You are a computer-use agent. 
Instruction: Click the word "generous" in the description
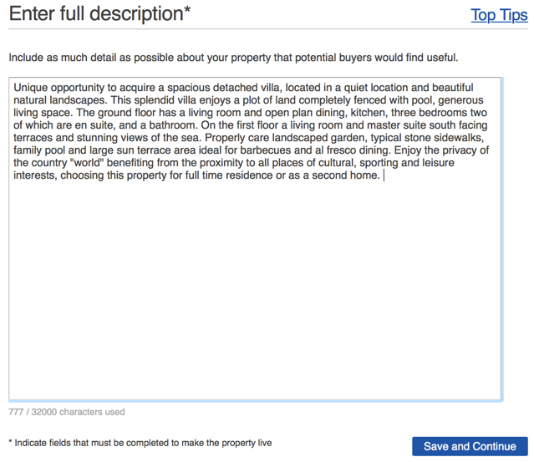pyautogui.click(x=460, y=100)
